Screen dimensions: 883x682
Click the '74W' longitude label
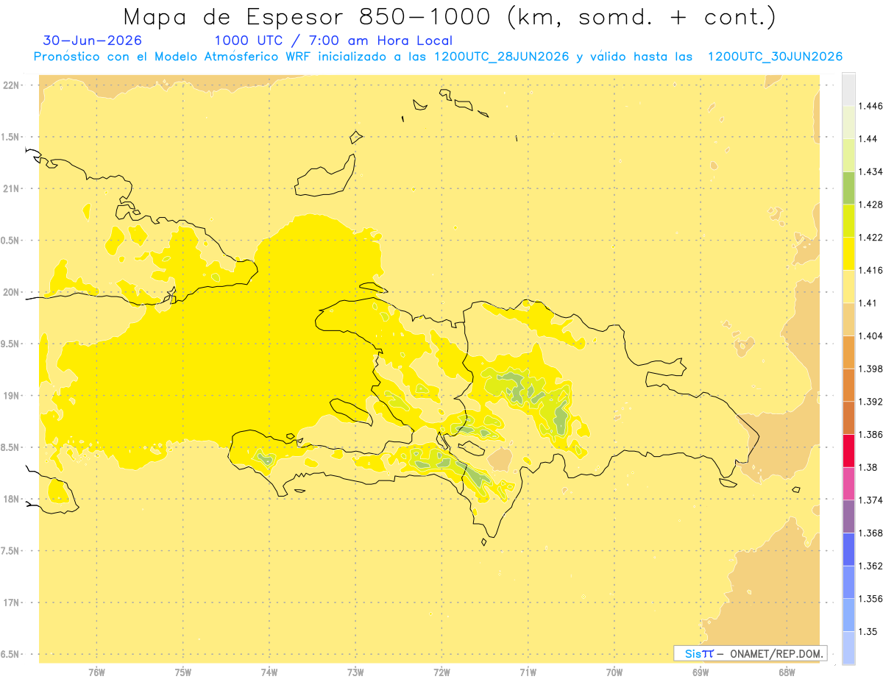click(269, 672)
